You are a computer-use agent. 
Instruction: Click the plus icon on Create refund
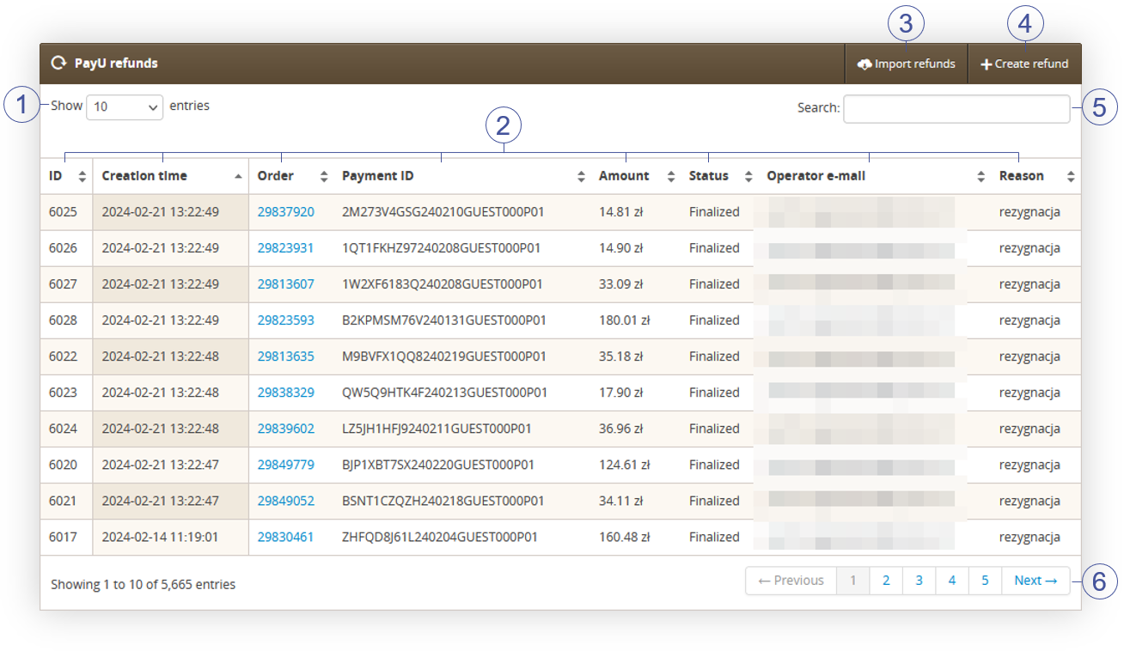(987, 64)
